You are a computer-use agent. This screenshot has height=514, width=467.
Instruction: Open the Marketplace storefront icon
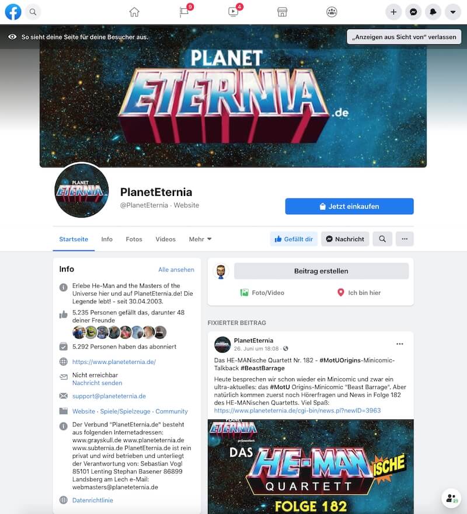[282, 12]
